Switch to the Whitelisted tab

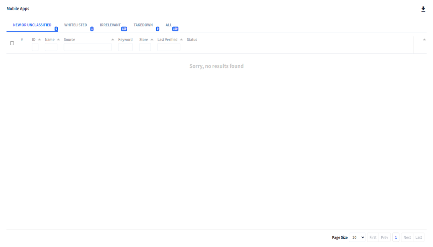pyautogui.click(x=75, y=25)
